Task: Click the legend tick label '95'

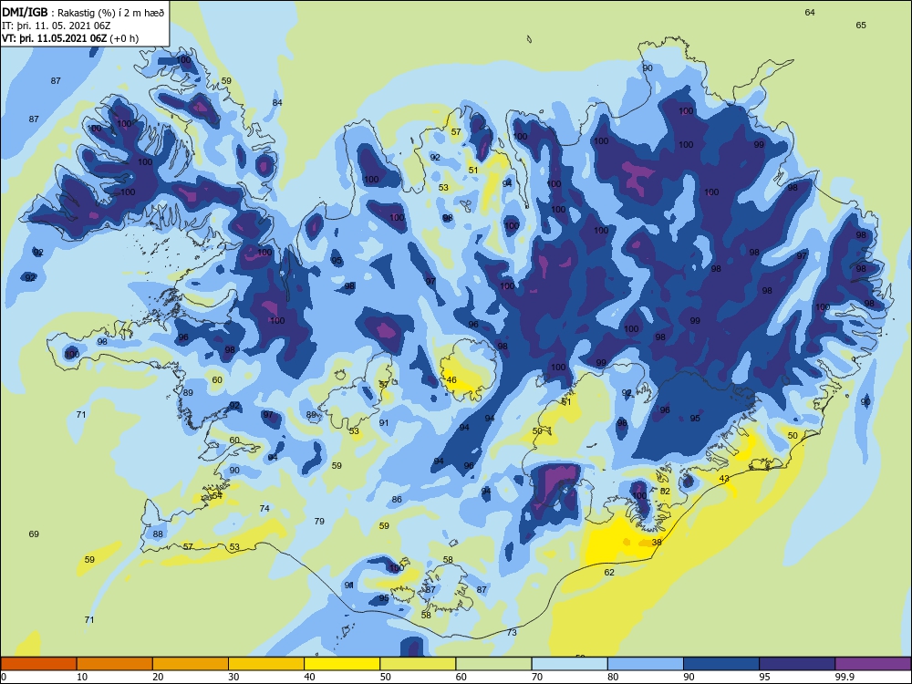Action: pyautogui.click(x=764, y=677)
